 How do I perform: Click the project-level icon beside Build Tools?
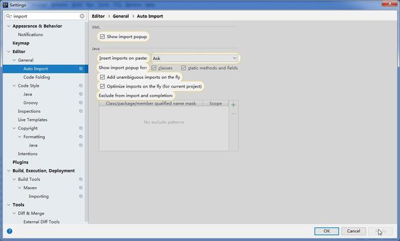click(x=81, y=179)
